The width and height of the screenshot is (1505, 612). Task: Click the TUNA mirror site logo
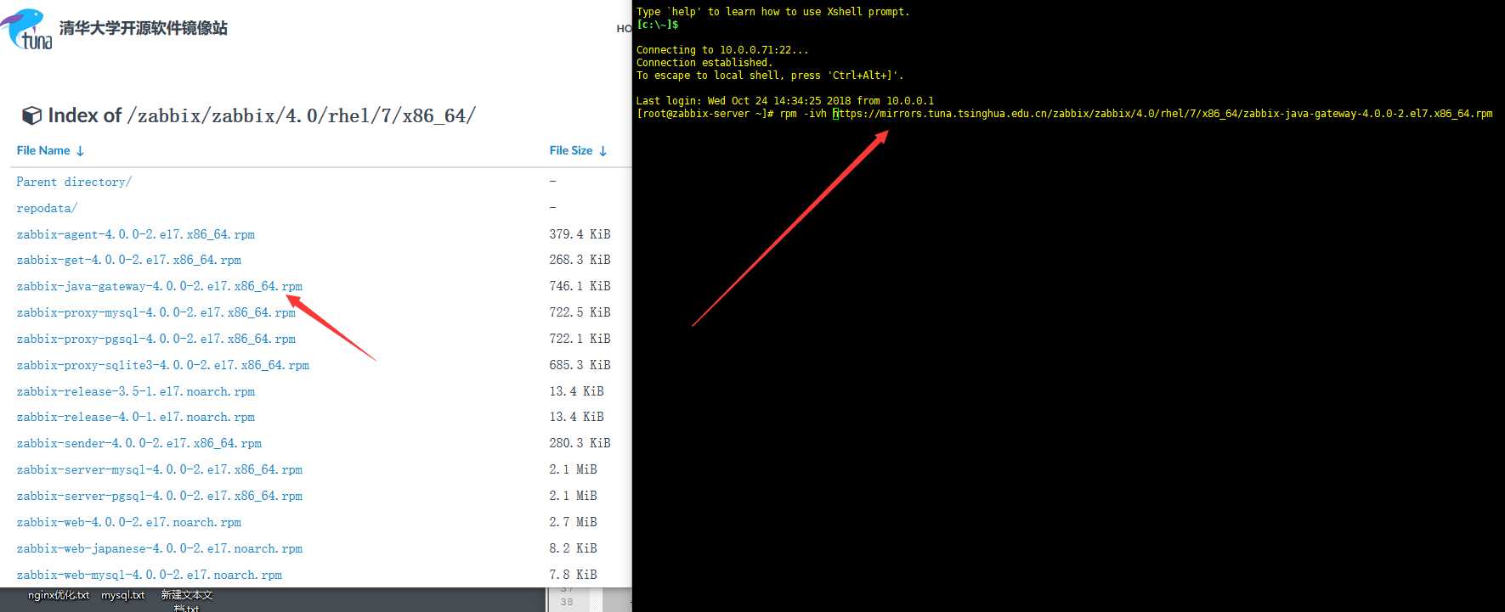point(26,30)
